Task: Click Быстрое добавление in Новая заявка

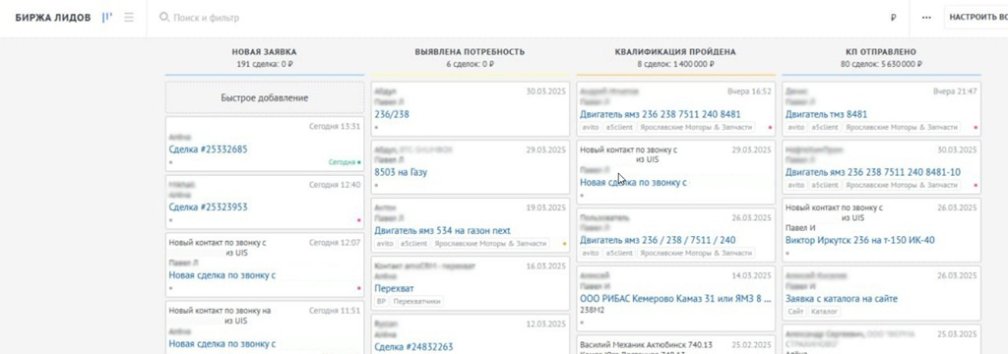Action: pyautogui.click(x=264, y=97)
